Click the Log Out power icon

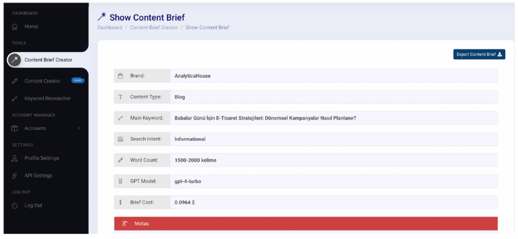pos(15,206)
